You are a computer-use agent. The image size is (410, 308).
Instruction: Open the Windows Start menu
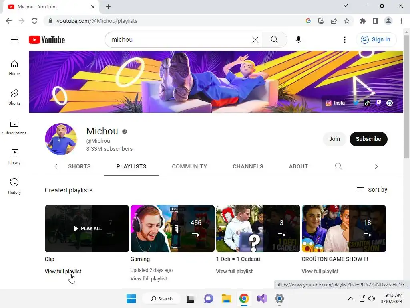click(131, 298)
